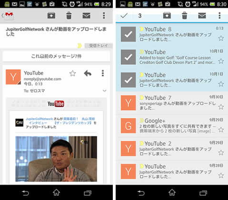Select the YouTube 2 conversation via Y avatar

pos(129,149)
